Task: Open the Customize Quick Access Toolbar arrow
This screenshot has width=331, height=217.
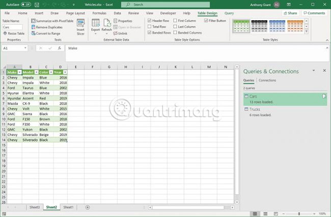Action: point(73,5)
